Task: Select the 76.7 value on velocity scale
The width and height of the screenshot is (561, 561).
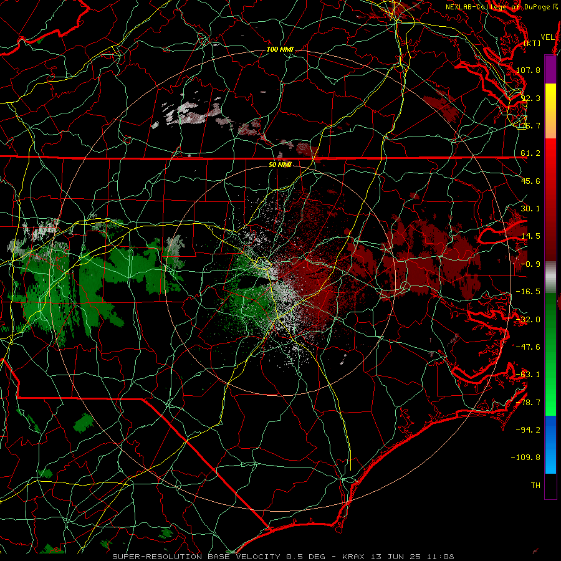Action: point(530,125)
